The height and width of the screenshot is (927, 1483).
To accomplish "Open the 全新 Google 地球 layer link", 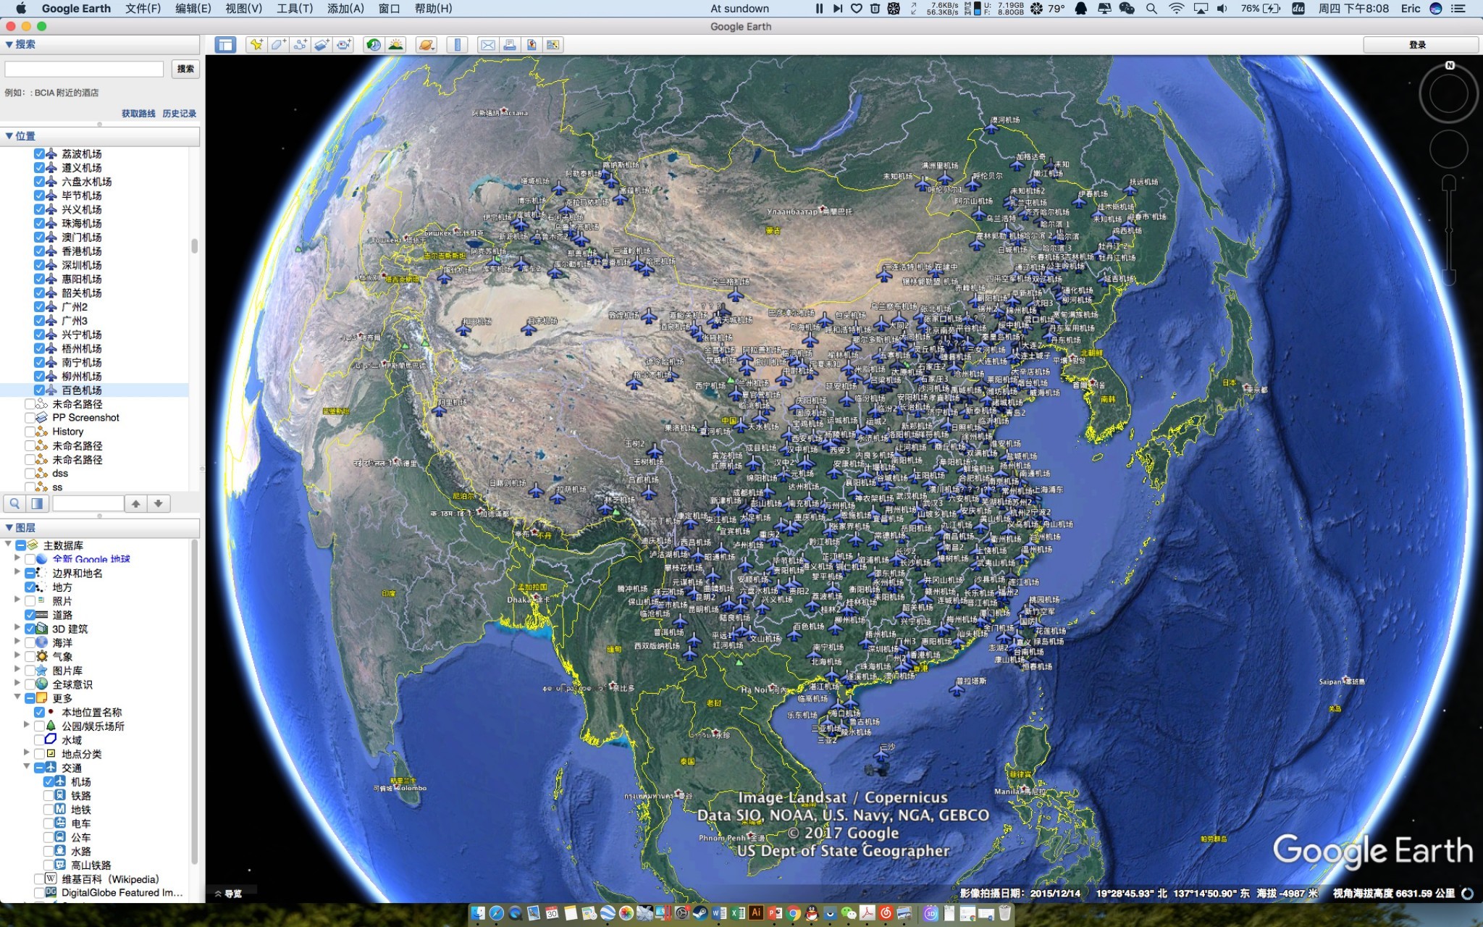I will coord(91,559).
